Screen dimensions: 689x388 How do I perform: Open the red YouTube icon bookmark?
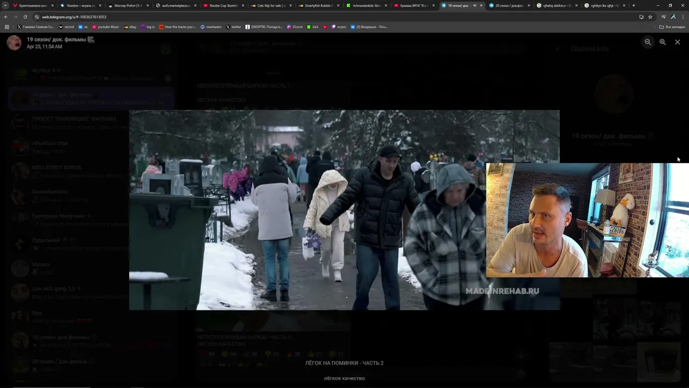click(x=325, y=27)
